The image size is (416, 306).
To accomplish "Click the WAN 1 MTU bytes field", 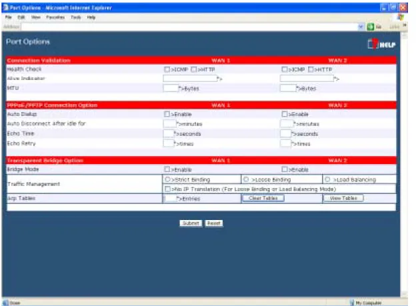I will click(x=171, y=88).
